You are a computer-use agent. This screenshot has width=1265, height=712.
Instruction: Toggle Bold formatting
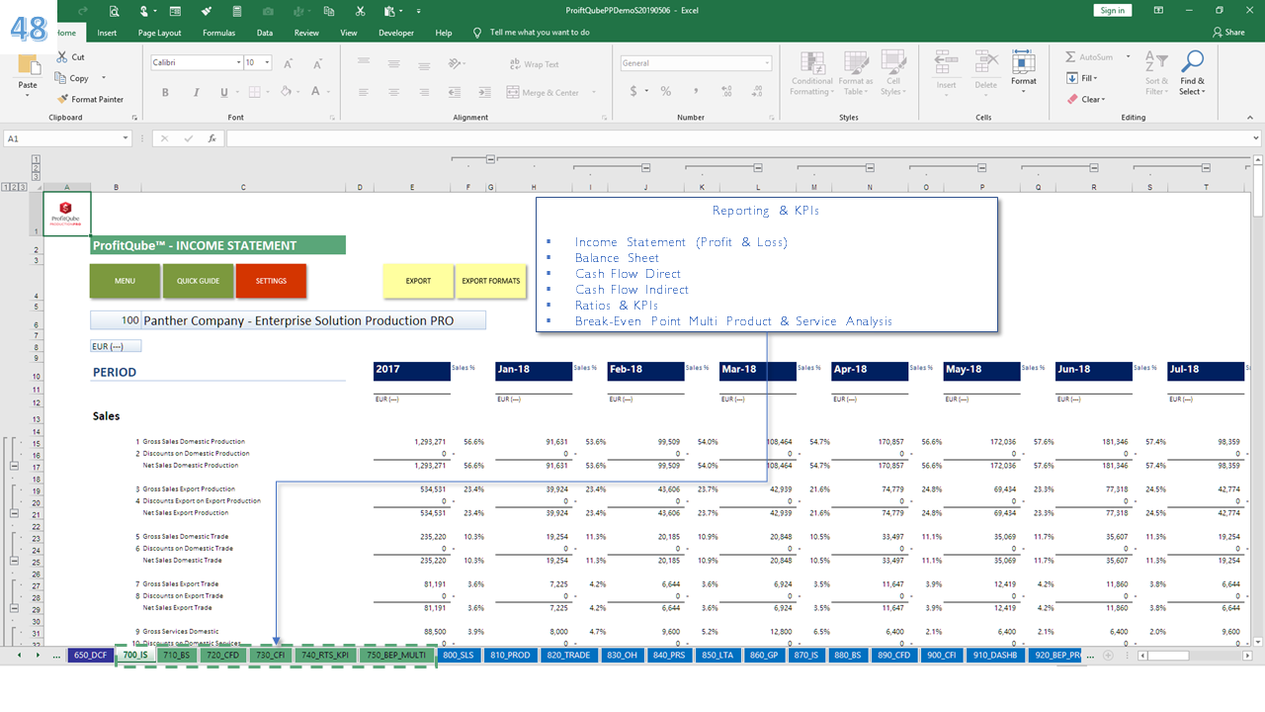[x=165, y=92]
